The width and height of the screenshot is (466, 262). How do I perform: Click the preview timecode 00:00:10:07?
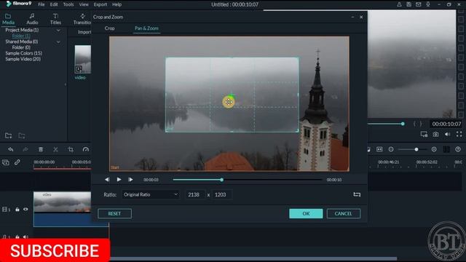click(x=446, y=124)
